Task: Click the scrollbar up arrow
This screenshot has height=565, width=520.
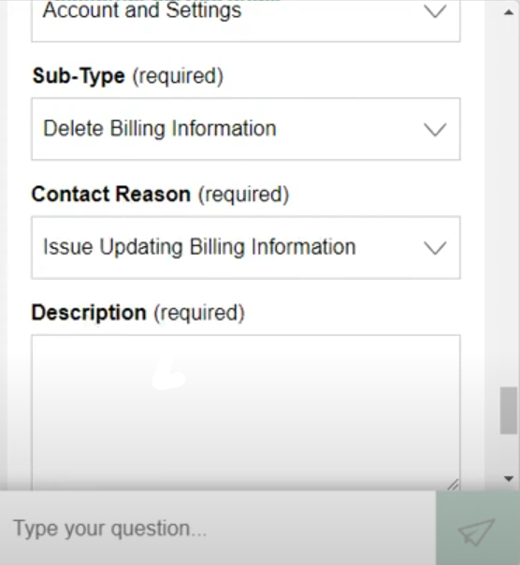Action: [x=509, y=12]
